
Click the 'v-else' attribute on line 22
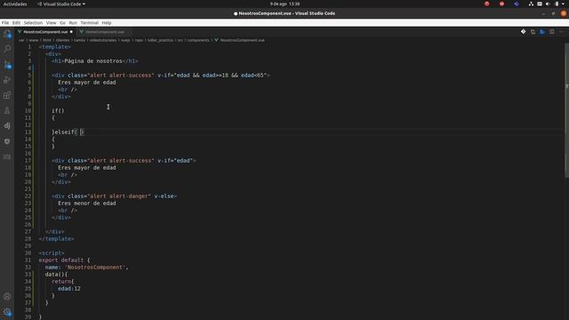164,196
